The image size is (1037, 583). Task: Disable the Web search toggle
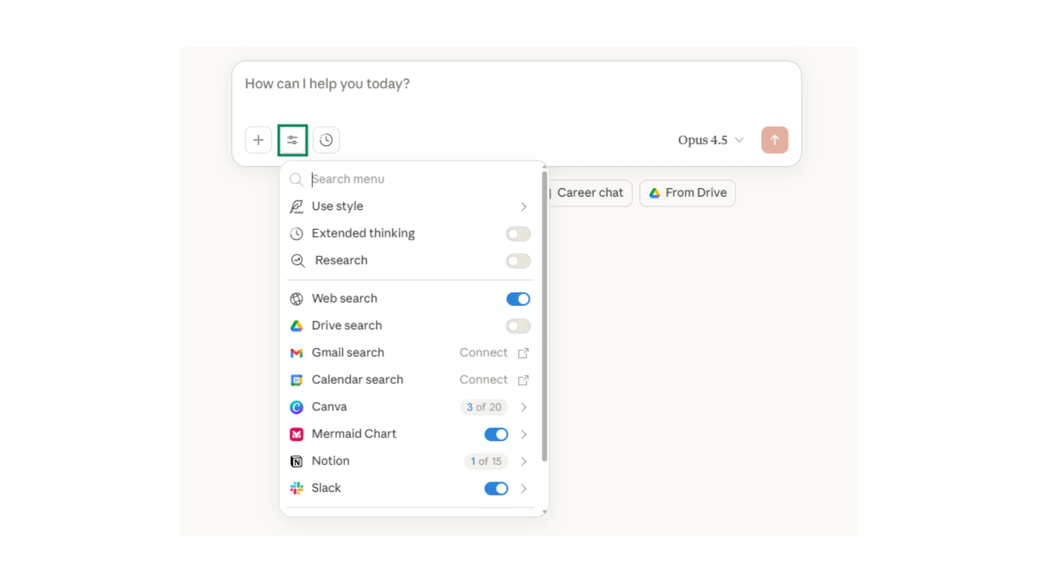pyautogui.click(x=517, y=299)
